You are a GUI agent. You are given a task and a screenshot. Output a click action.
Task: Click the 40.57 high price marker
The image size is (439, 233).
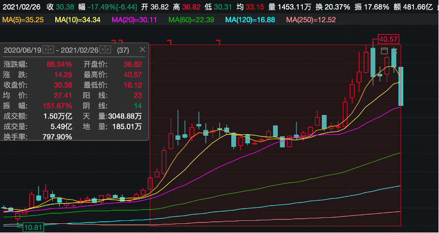tap(388, 39)
